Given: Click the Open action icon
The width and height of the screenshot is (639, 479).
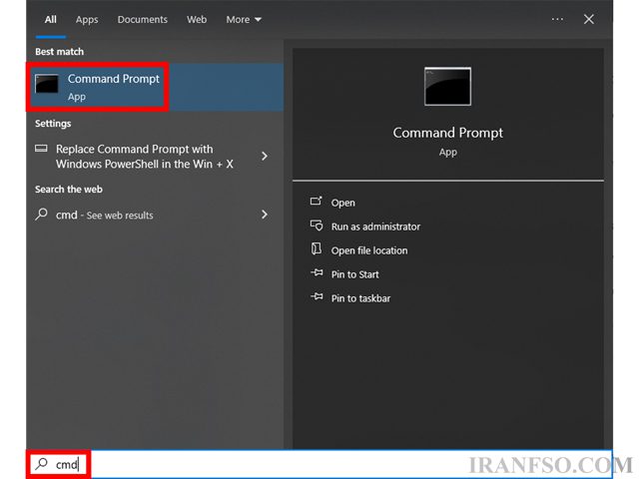Looking at the screenshot, I should point(316,201).
